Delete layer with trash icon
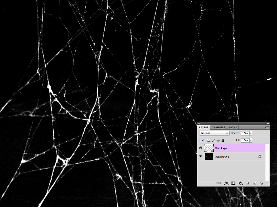The width and height of the screenshot is (277, 207). pos(262,183)
